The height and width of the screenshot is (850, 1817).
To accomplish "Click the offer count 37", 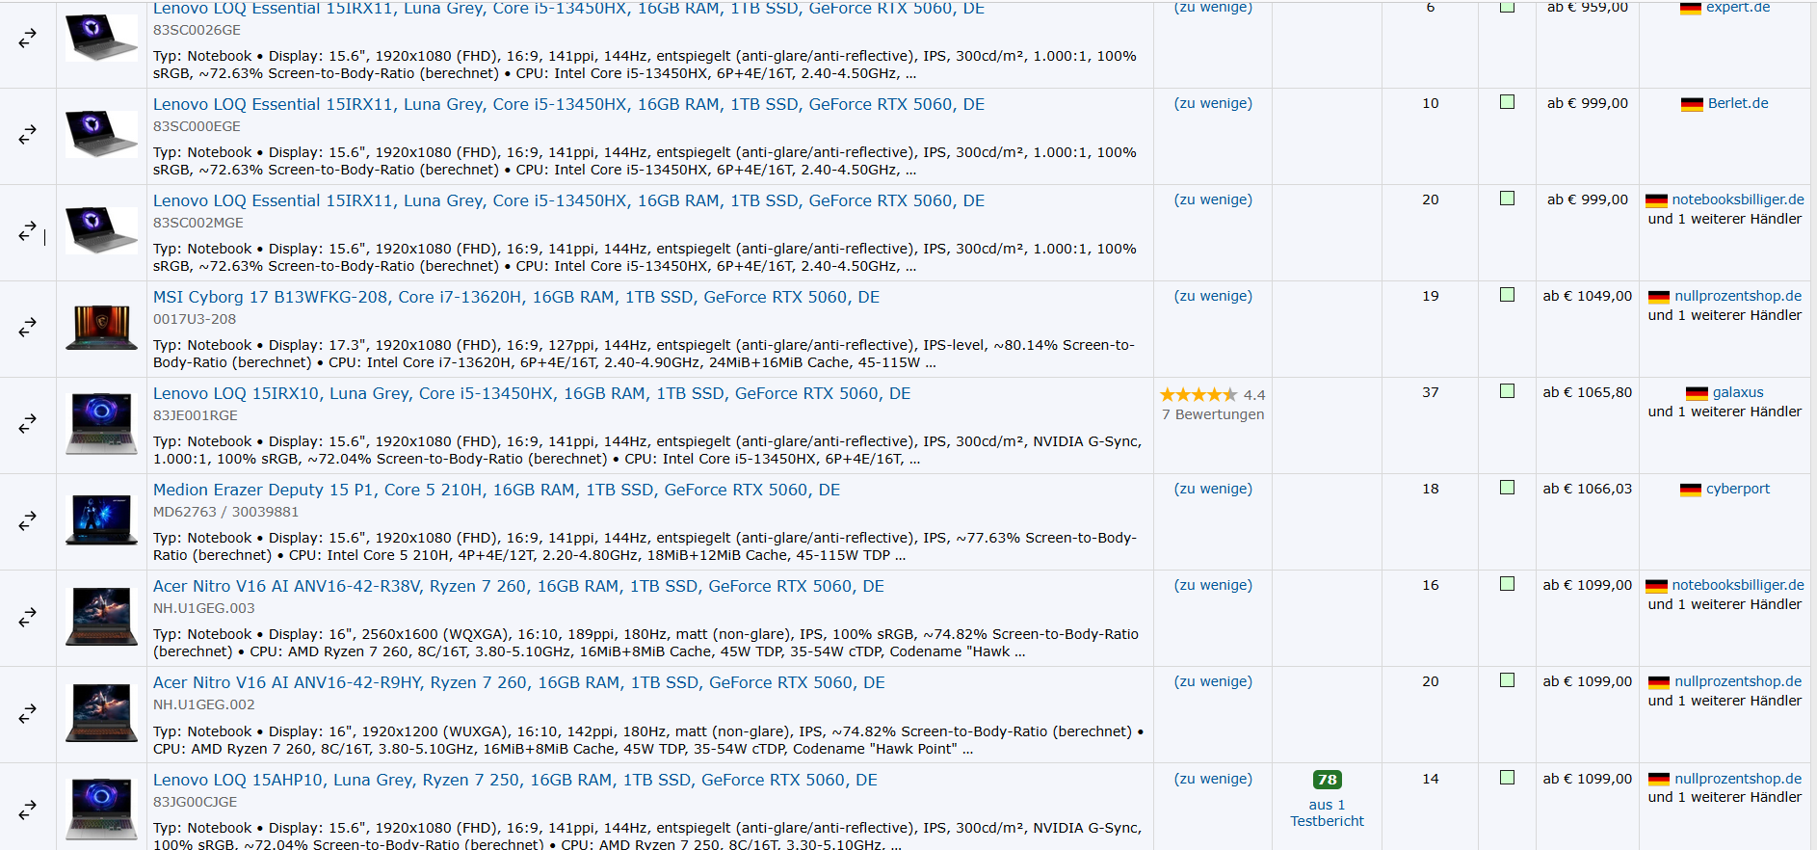I will [1431, 392].
